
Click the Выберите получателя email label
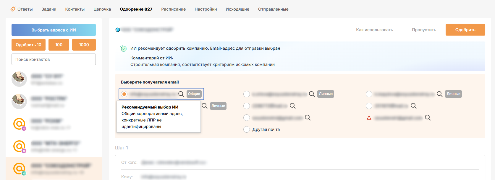[150, 82]
